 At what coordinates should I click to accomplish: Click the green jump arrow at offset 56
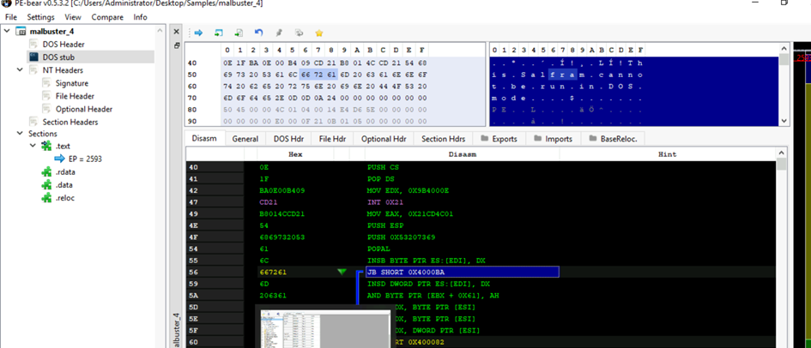(x=342, y=272)
